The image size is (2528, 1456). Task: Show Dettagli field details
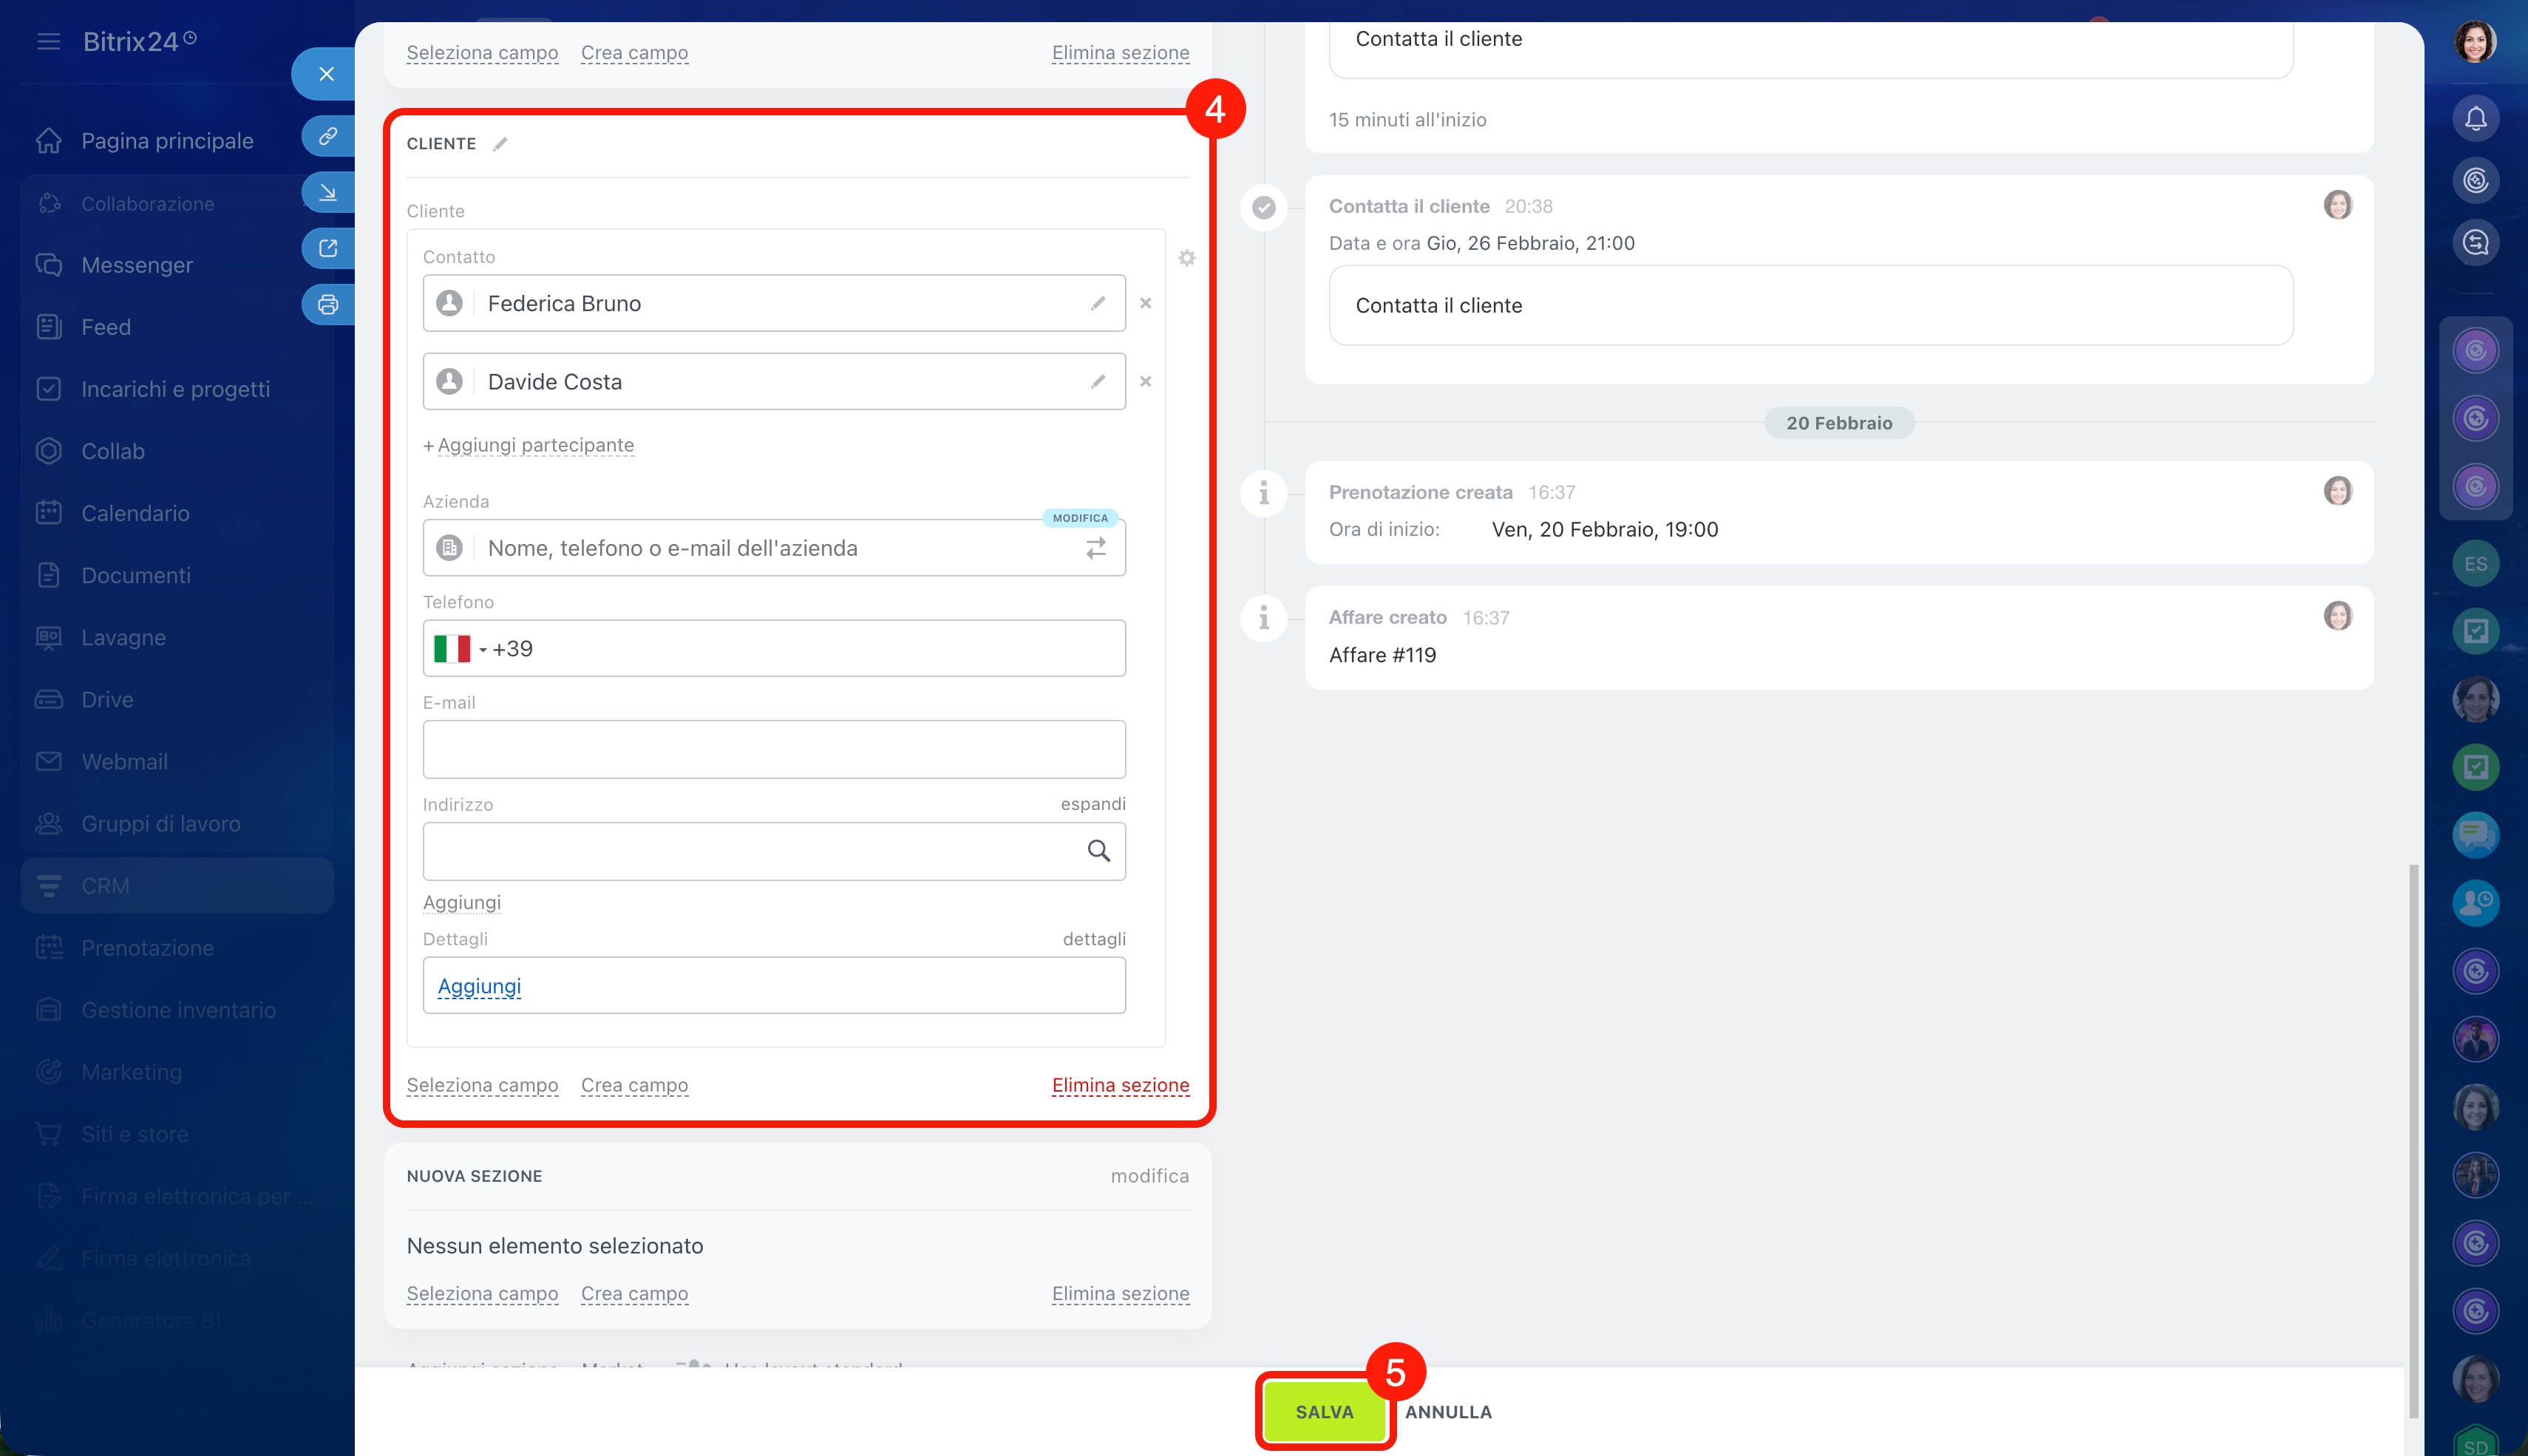[1093, 939]
